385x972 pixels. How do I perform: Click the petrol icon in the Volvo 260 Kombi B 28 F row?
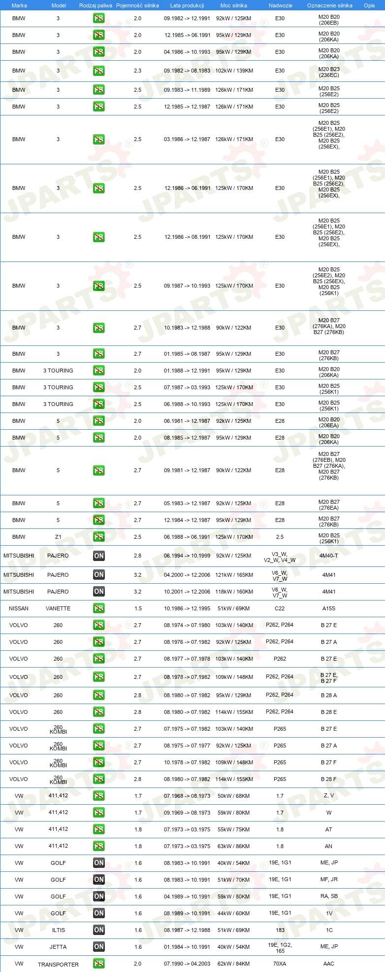pyautogui.click(x=99, y=779)
